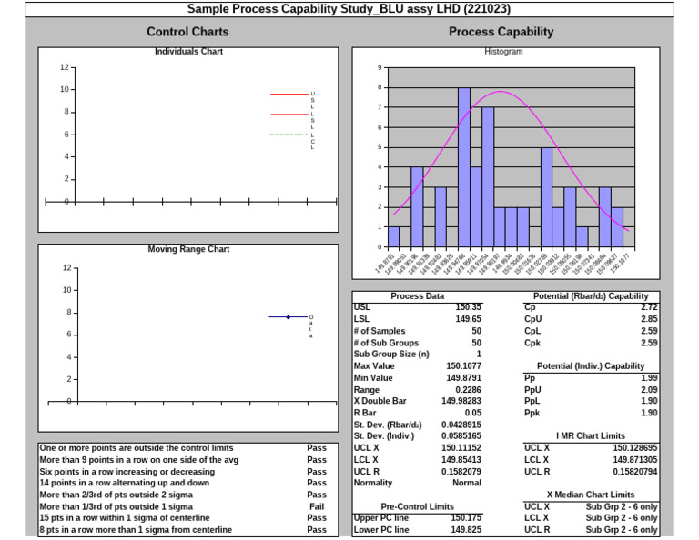Click rule 15 pts in a row within 1 sigma

coord(125,518)
